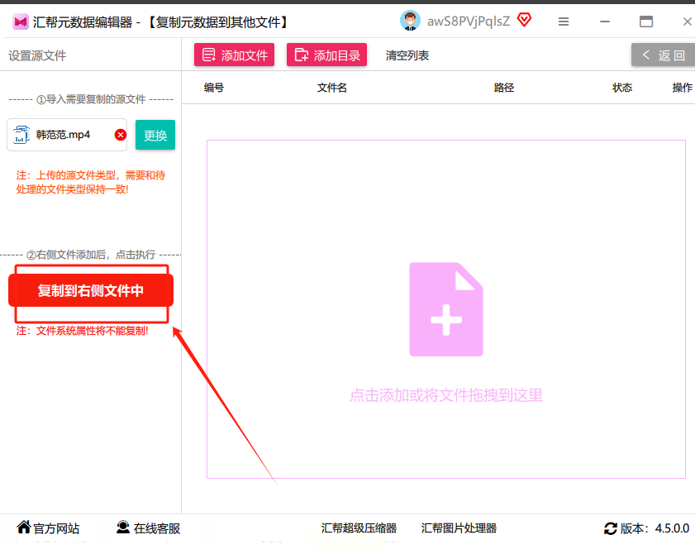
Task: Click the app logo icon in title bar
Action: coord(21,21)
